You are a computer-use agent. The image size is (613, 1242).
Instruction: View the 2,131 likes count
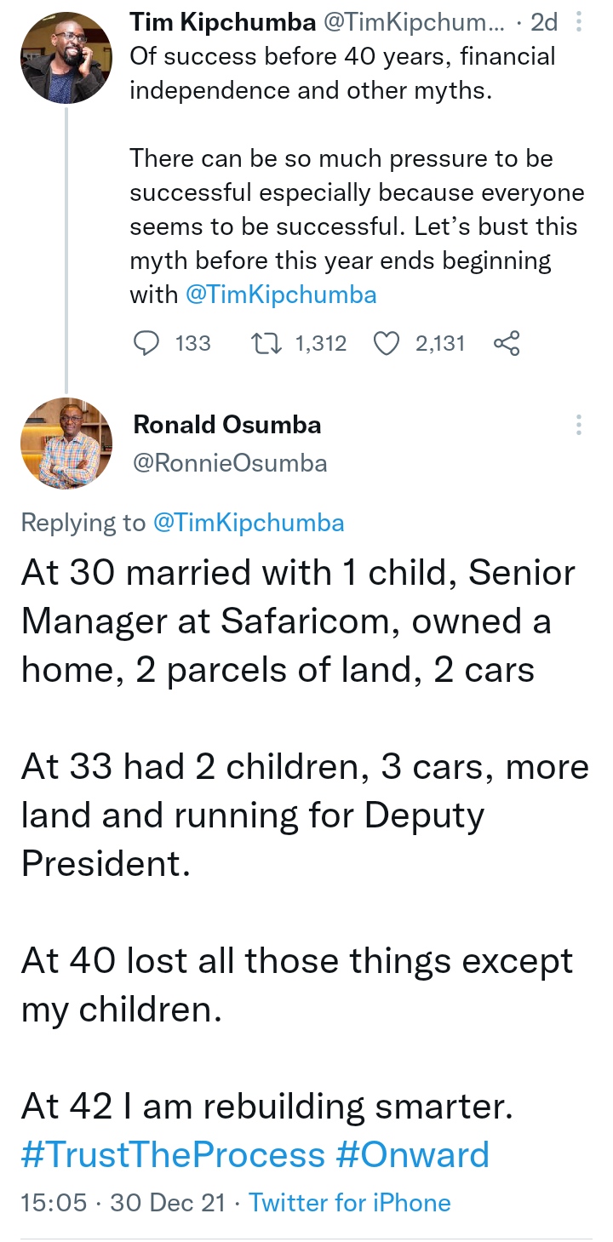click(x=440, y=343)
